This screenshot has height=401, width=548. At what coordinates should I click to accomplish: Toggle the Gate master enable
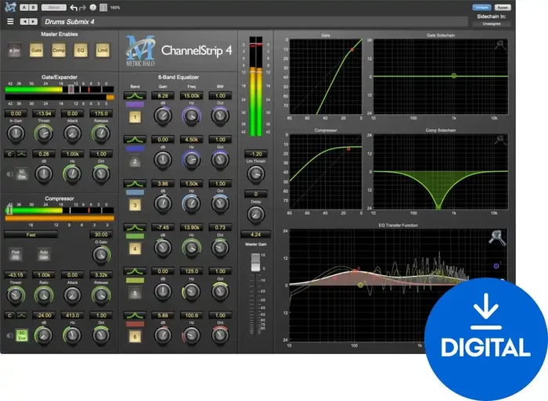click(36, 50)
